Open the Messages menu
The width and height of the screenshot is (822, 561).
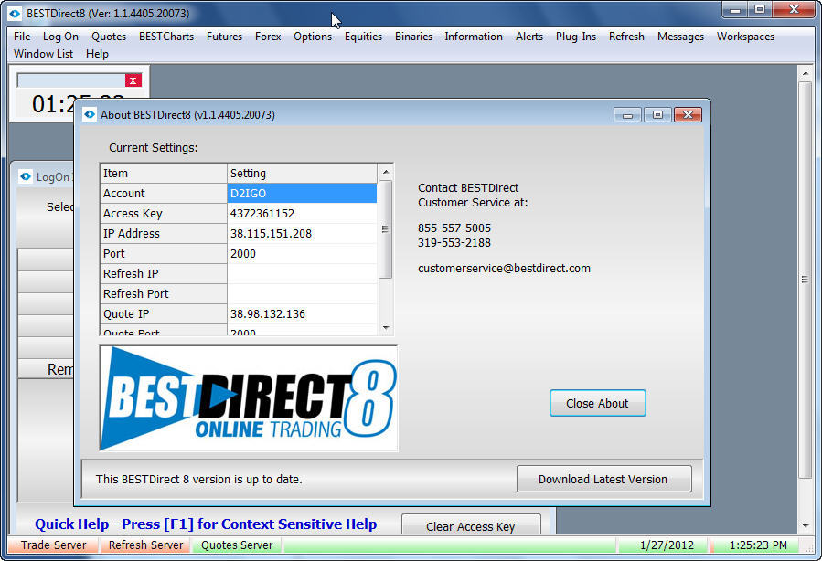tap(680, 37)
